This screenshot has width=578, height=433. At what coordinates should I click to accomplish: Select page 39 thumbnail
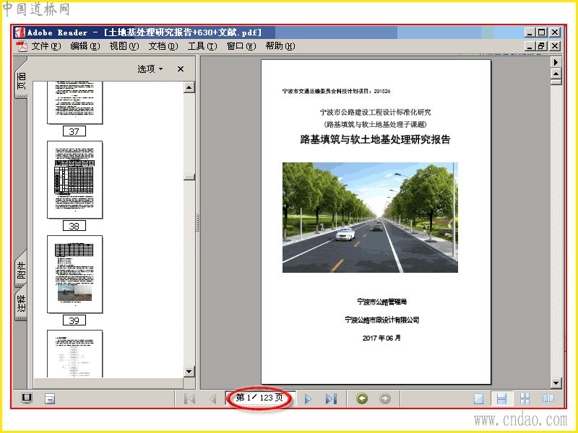coord(75,274)
